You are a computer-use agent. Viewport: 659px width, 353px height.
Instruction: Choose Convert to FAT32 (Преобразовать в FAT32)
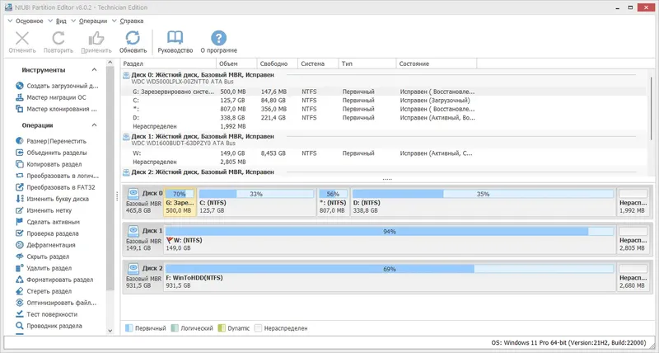pos(55,187)
